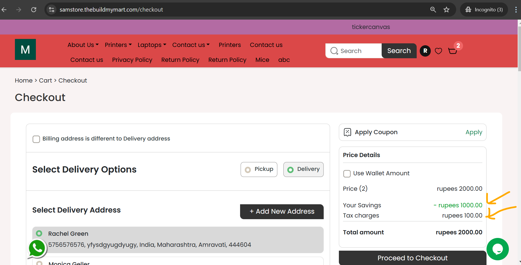
Task: Check Billing address is different checkbox
Action: [36, 139]
